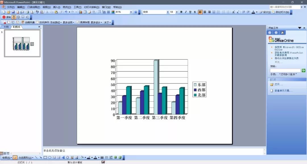Click the Open folder icon in toolbar

point(9,12)
